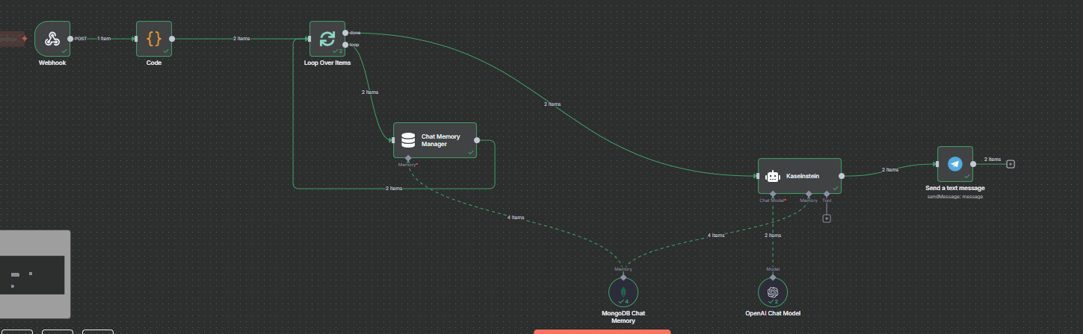Click the 'POST' label on Webhook output
The width and height of the screenshot is (1083, 334).
pos(81,39)
